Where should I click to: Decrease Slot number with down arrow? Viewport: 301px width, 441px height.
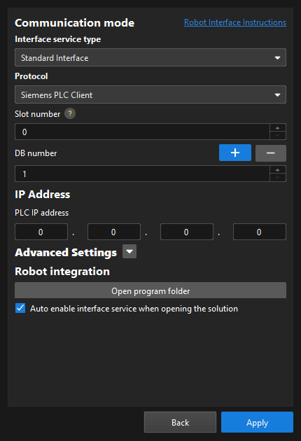[x=278, y=136]
